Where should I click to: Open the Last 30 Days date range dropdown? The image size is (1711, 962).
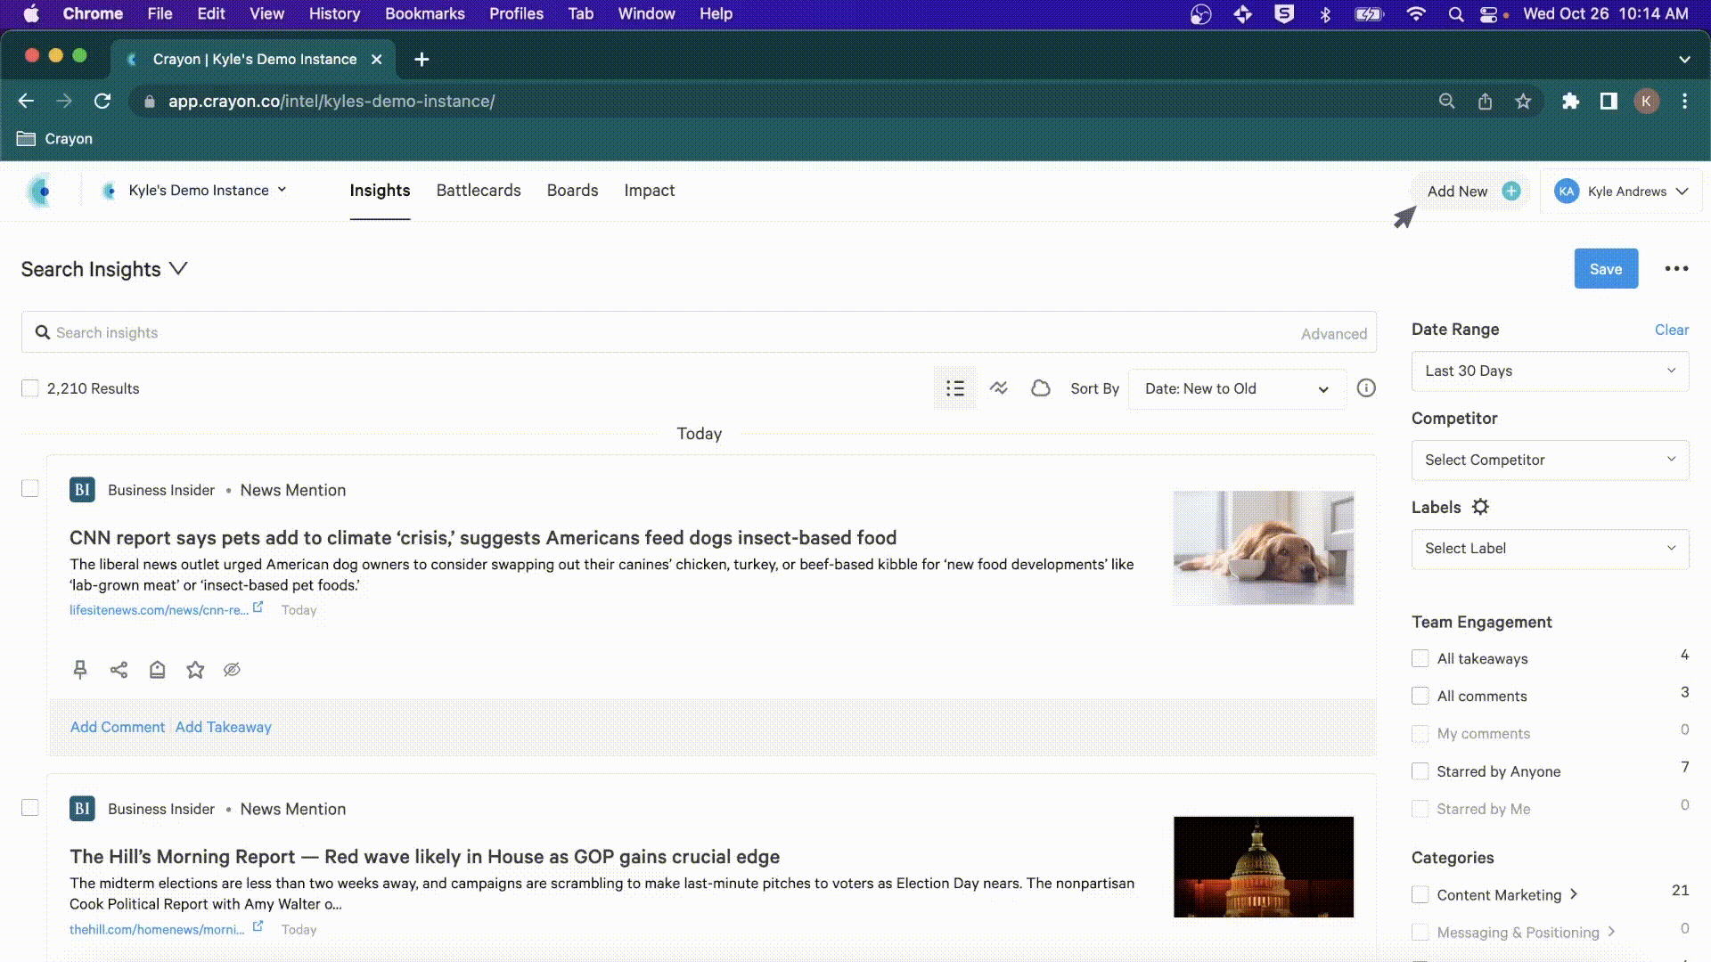point(1550,371)
